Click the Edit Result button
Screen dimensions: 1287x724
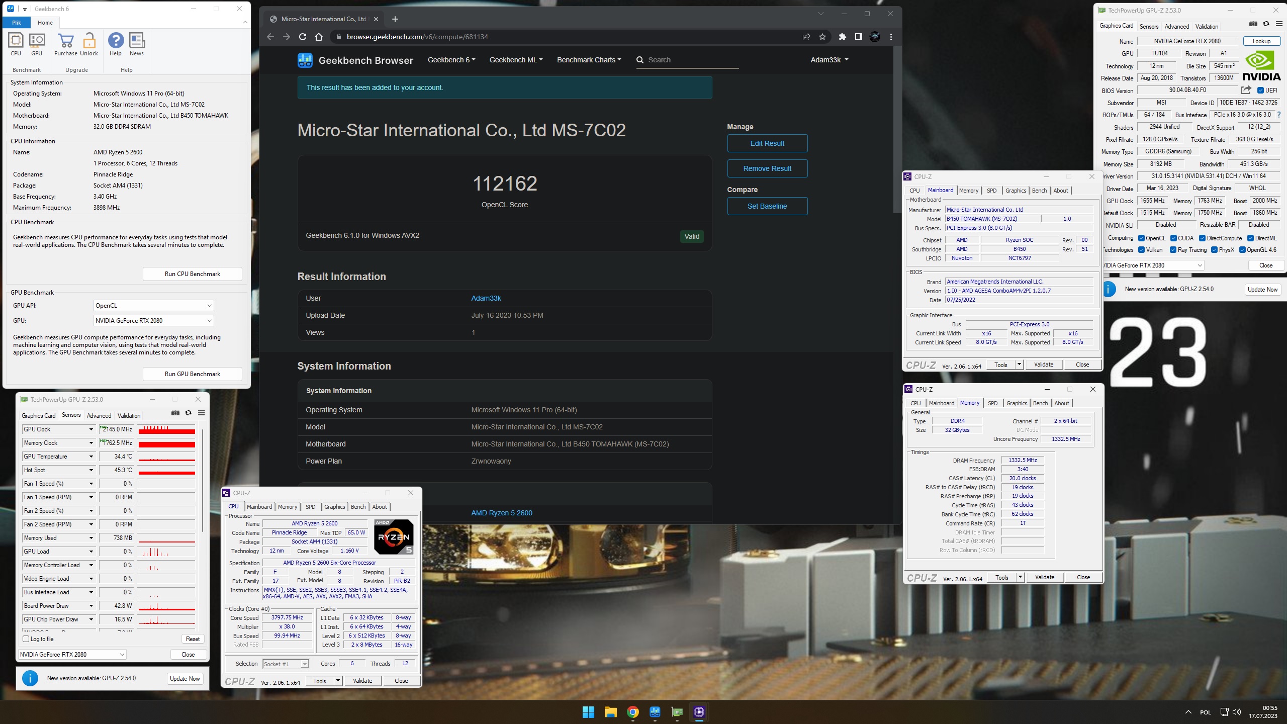click(x=767, y=143)
